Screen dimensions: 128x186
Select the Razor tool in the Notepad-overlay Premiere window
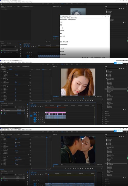pos(20,50)
